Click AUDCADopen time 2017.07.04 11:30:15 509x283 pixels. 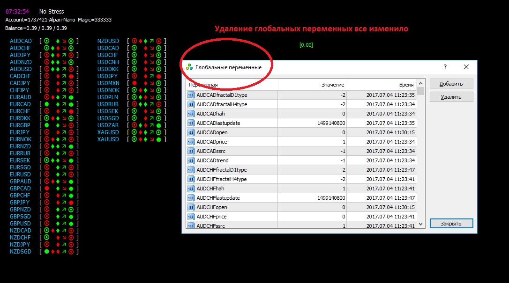click(390, 132)
